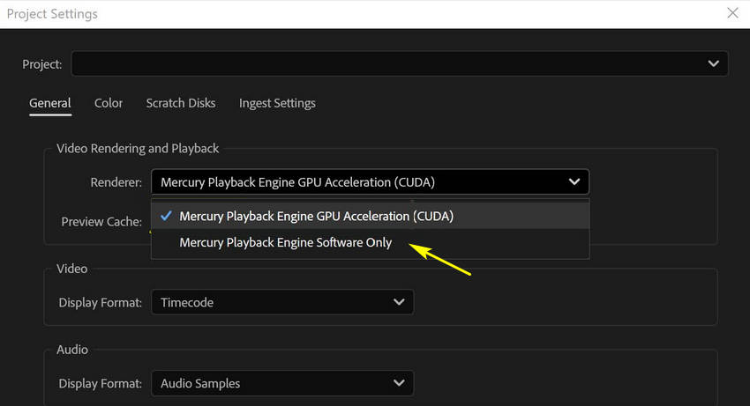The width and height of the screenshot is (750, 406).
Task: Open the Audio Display Format dropdown
Action: (282, 383)
